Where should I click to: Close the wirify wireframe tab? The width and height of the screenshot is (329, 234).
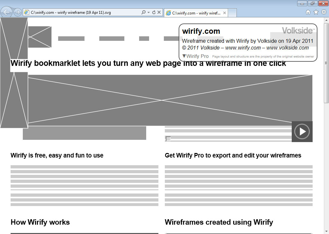coord(225,13)
